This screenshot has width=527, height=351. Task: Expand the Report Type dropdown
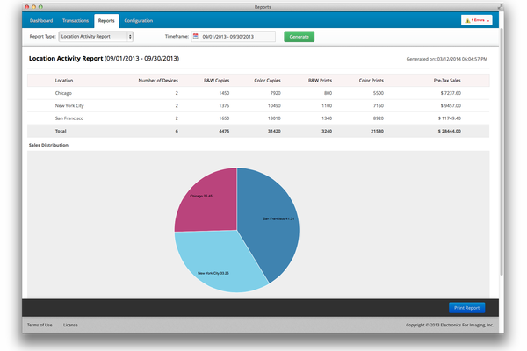[96, 37]
